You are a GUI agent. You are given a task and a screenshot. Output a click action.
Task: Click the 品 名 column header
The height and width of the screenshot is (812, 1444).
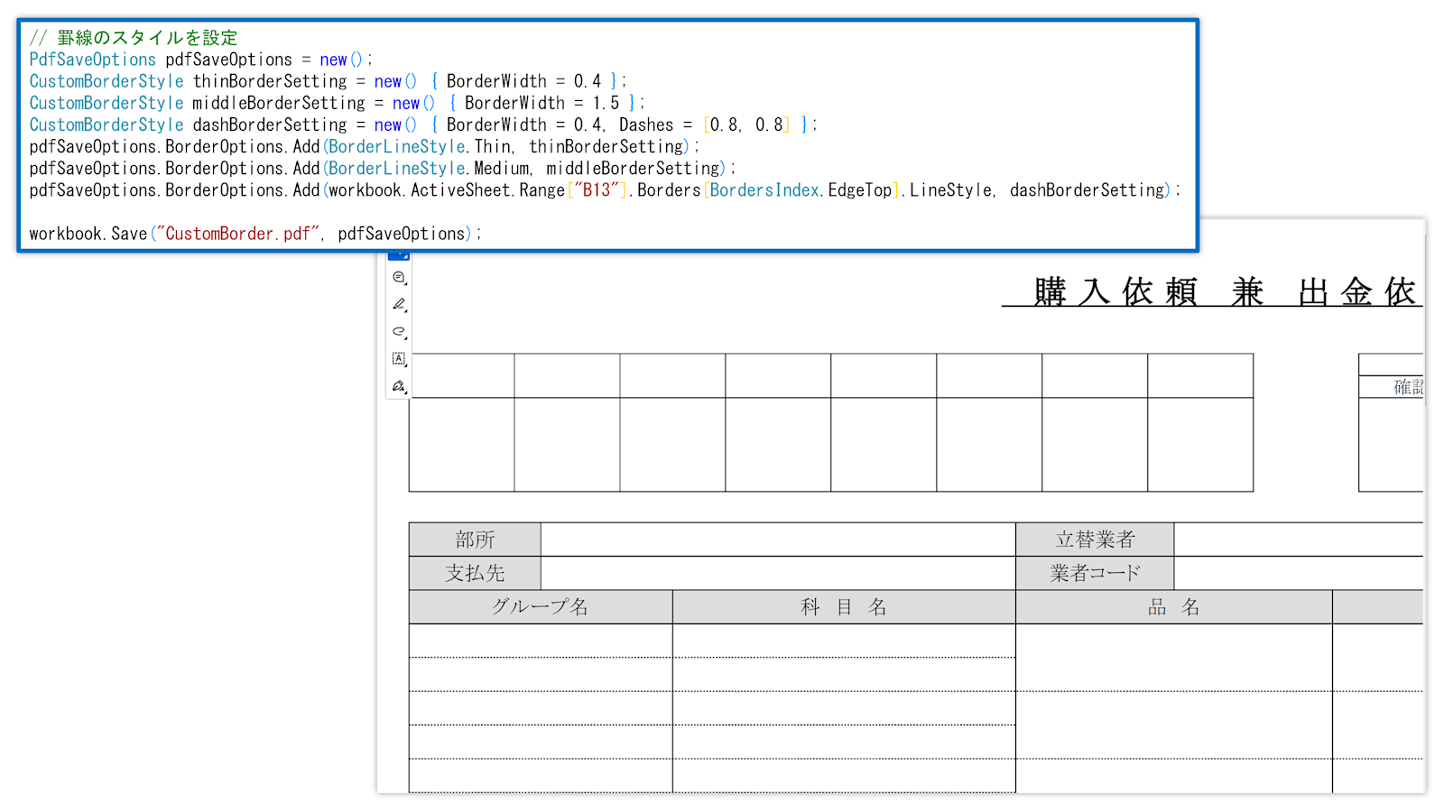click(1174, 607)
